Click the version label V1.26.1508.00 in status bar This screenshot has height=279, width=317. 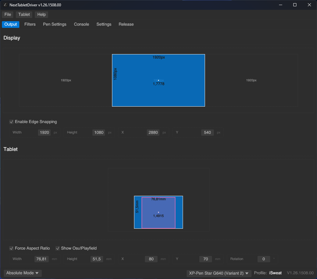[x=300, y=273]
